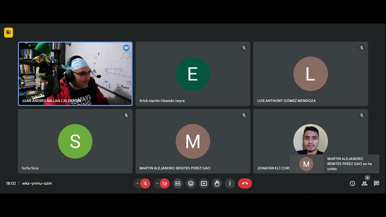Click muted mic icon on Sofía's tile
The image size is (386, 217).
point(126,115)
